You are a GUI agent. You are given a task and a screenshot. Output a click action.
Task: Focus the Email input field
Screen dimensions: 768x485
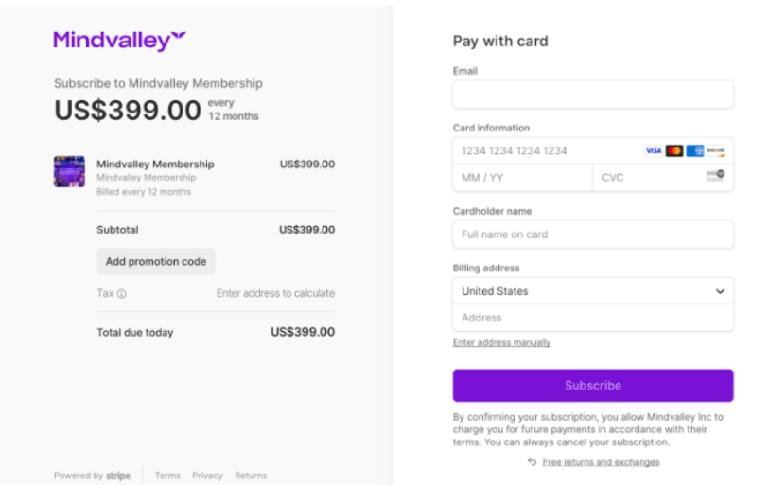coord(593,95)
